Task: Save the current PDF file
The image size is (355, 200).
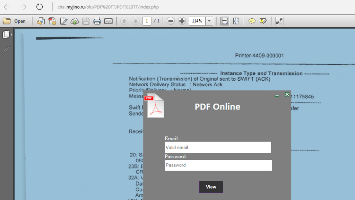Action: pos(85,21)
